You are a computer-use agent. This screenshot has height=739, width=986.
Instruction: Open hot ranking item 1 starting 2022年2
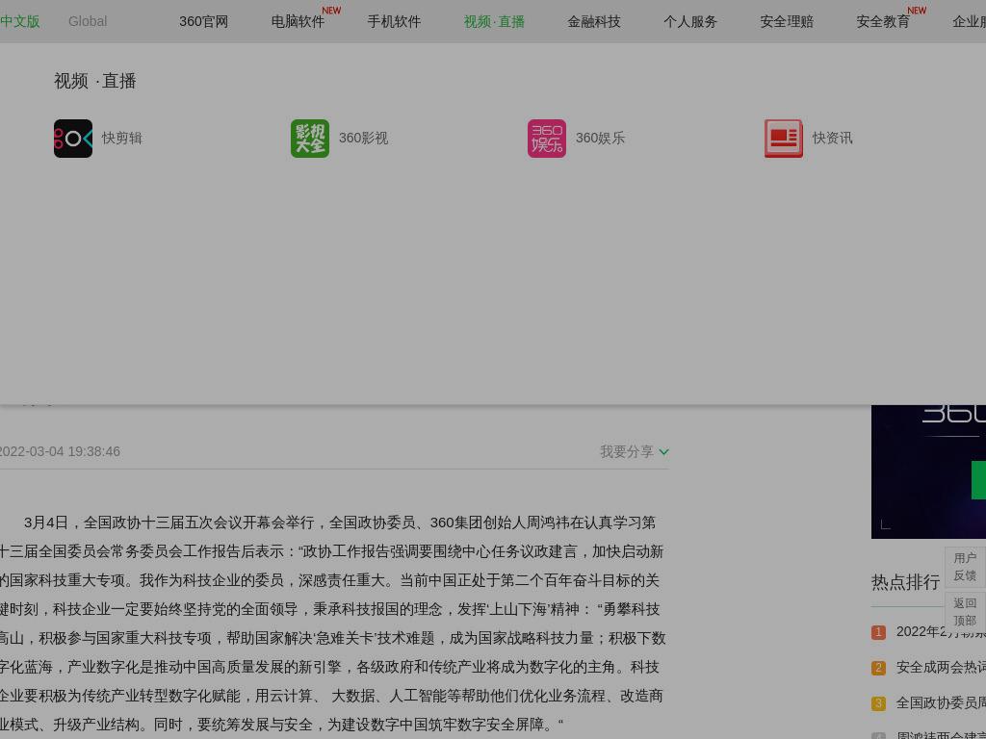tap(941, 631)
